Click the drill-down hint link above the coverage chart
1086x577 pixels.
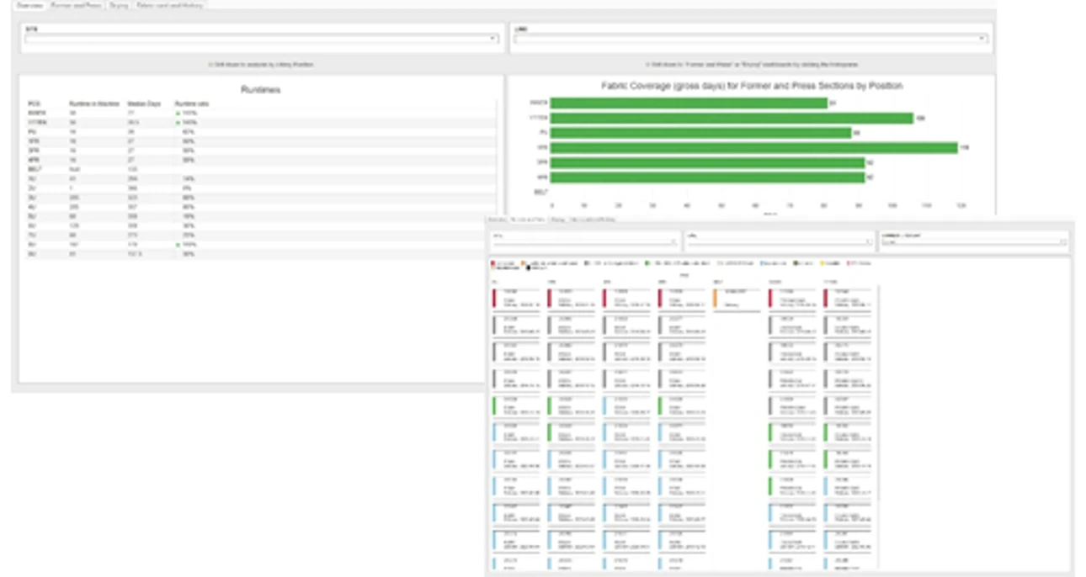click(752, 61)
